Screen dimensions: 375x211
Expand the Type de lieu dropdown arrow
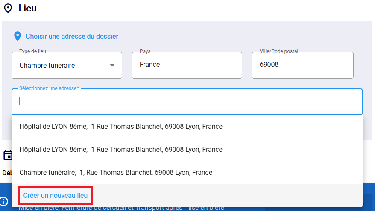pos(112,66)
